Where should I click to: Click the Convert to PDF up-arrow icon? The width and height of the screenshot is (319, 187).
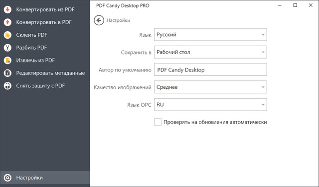[7, 22]
